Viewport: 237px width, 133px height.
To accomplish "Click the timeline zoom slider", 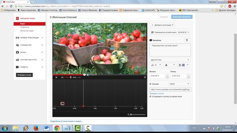I will [x=138, y=115].
